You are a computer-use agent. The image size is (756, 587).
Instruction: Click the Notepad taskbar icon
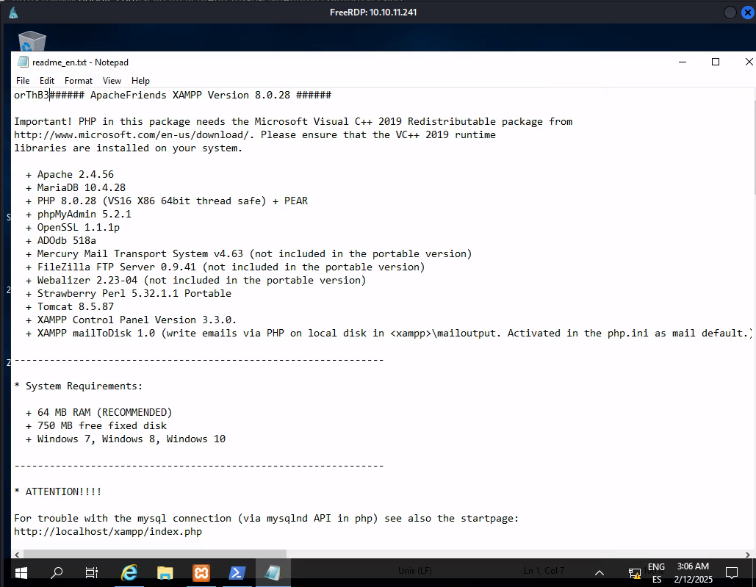pyautogui.click(x=273, y=572)
